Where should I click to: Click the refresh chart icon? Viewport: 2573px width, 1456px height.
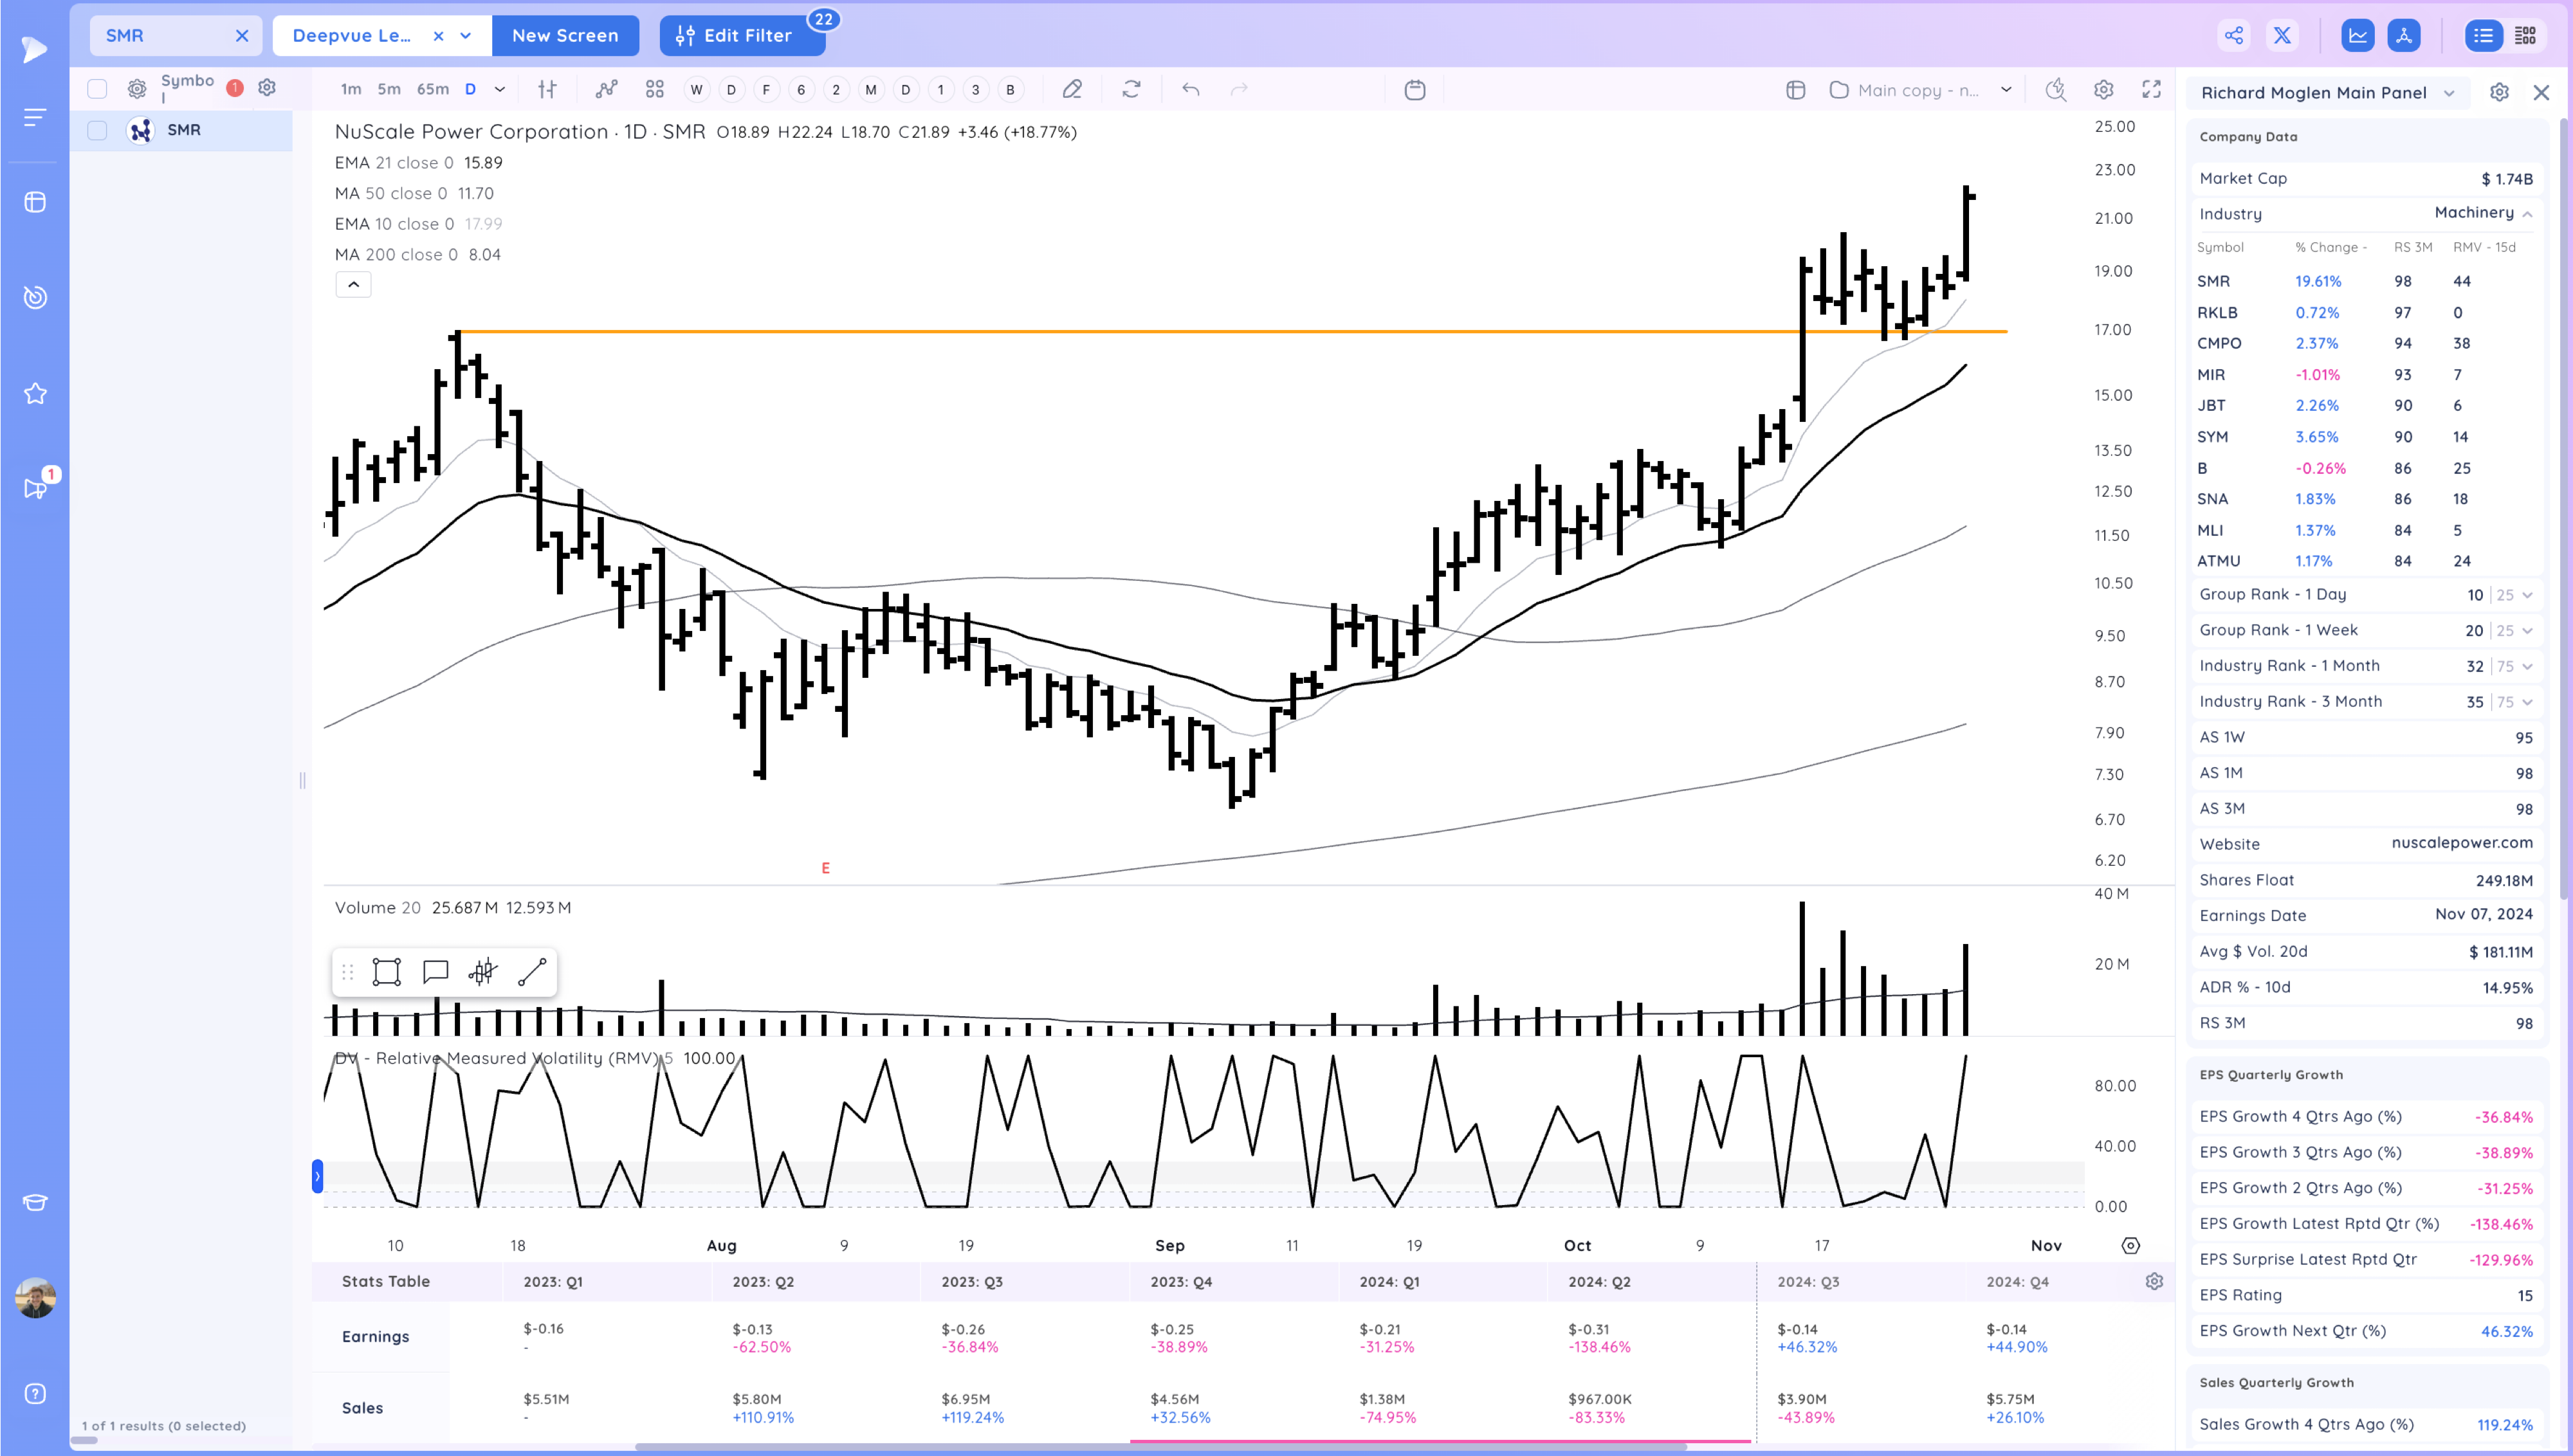pyautogui.click(x=1131, y=90)
